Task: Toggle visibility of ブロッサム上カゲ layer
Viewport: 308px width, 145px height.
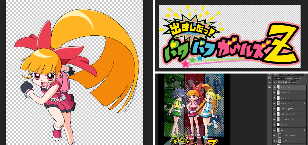Action: (274, 120)
